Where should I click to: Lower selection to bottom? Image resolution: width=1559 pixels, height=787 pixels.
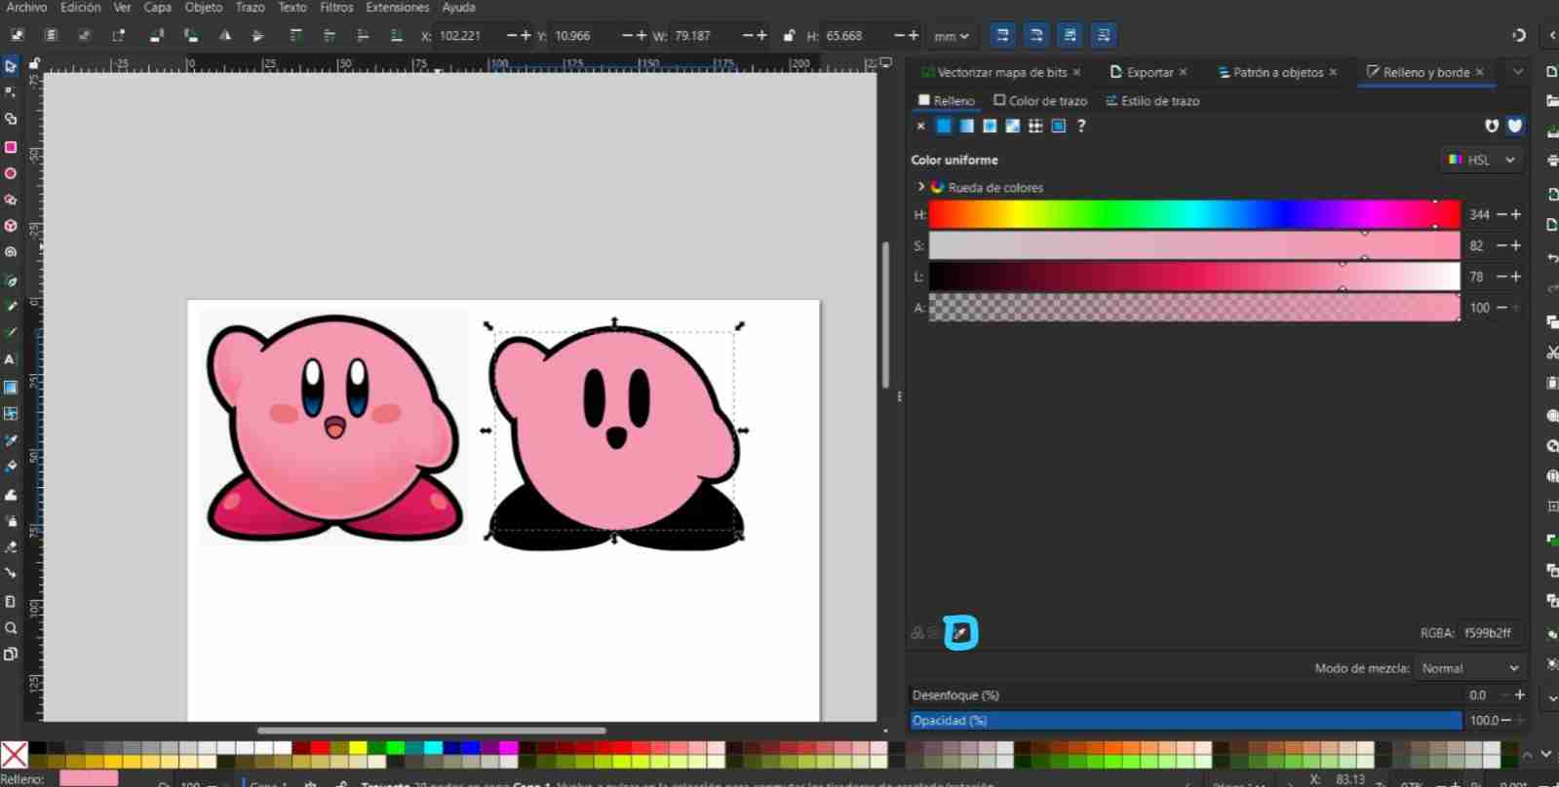[396, 36]
